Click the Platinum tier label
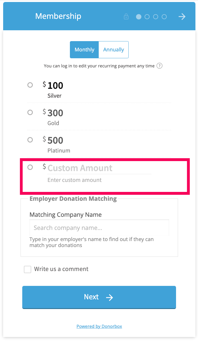 coord(59,151)
